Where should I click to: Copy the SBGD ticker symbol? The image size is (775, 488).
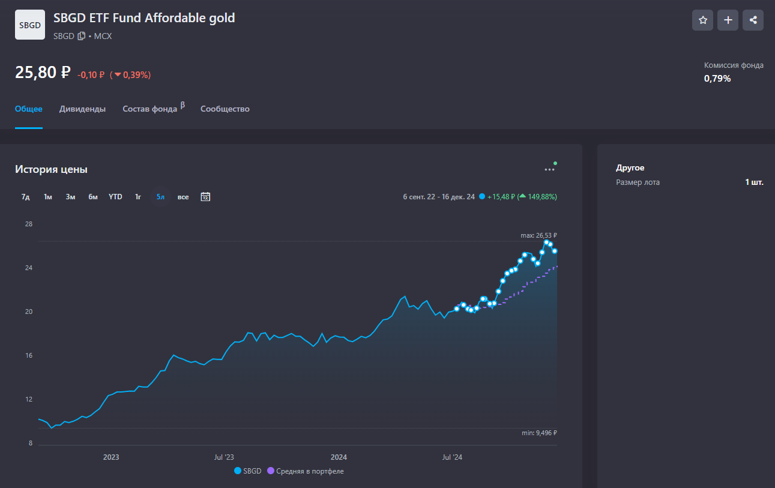(82, 36)
